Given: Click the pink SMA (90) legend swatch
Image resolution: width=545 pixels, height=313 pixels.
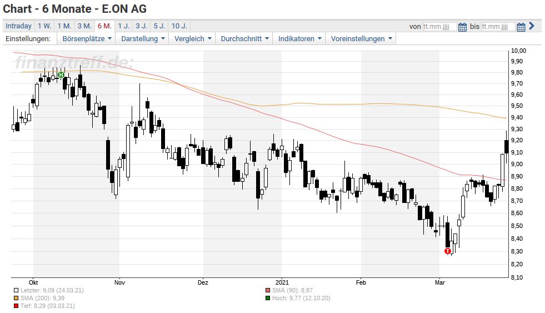Looking at the screenshot, I should coord(268,290).
